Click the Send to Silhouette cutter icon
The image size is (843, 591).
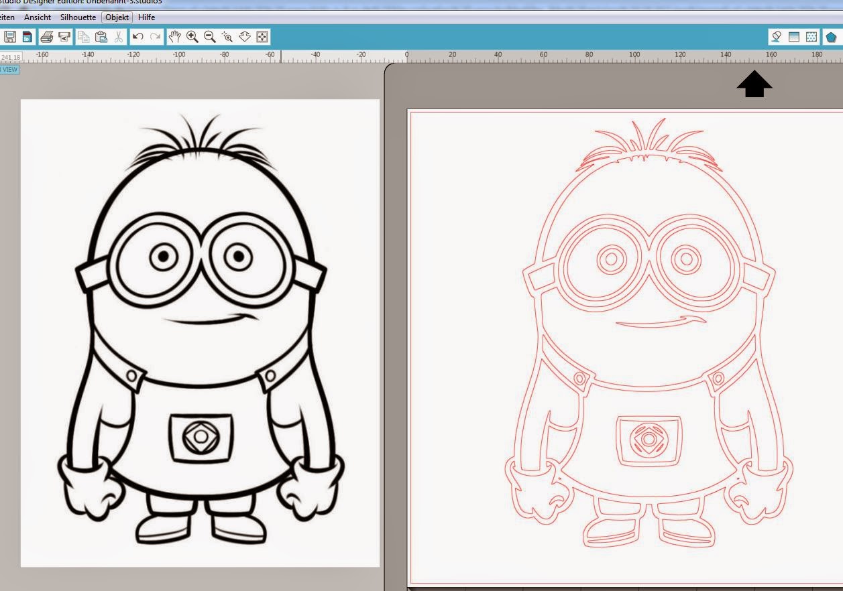click(64, 36)
